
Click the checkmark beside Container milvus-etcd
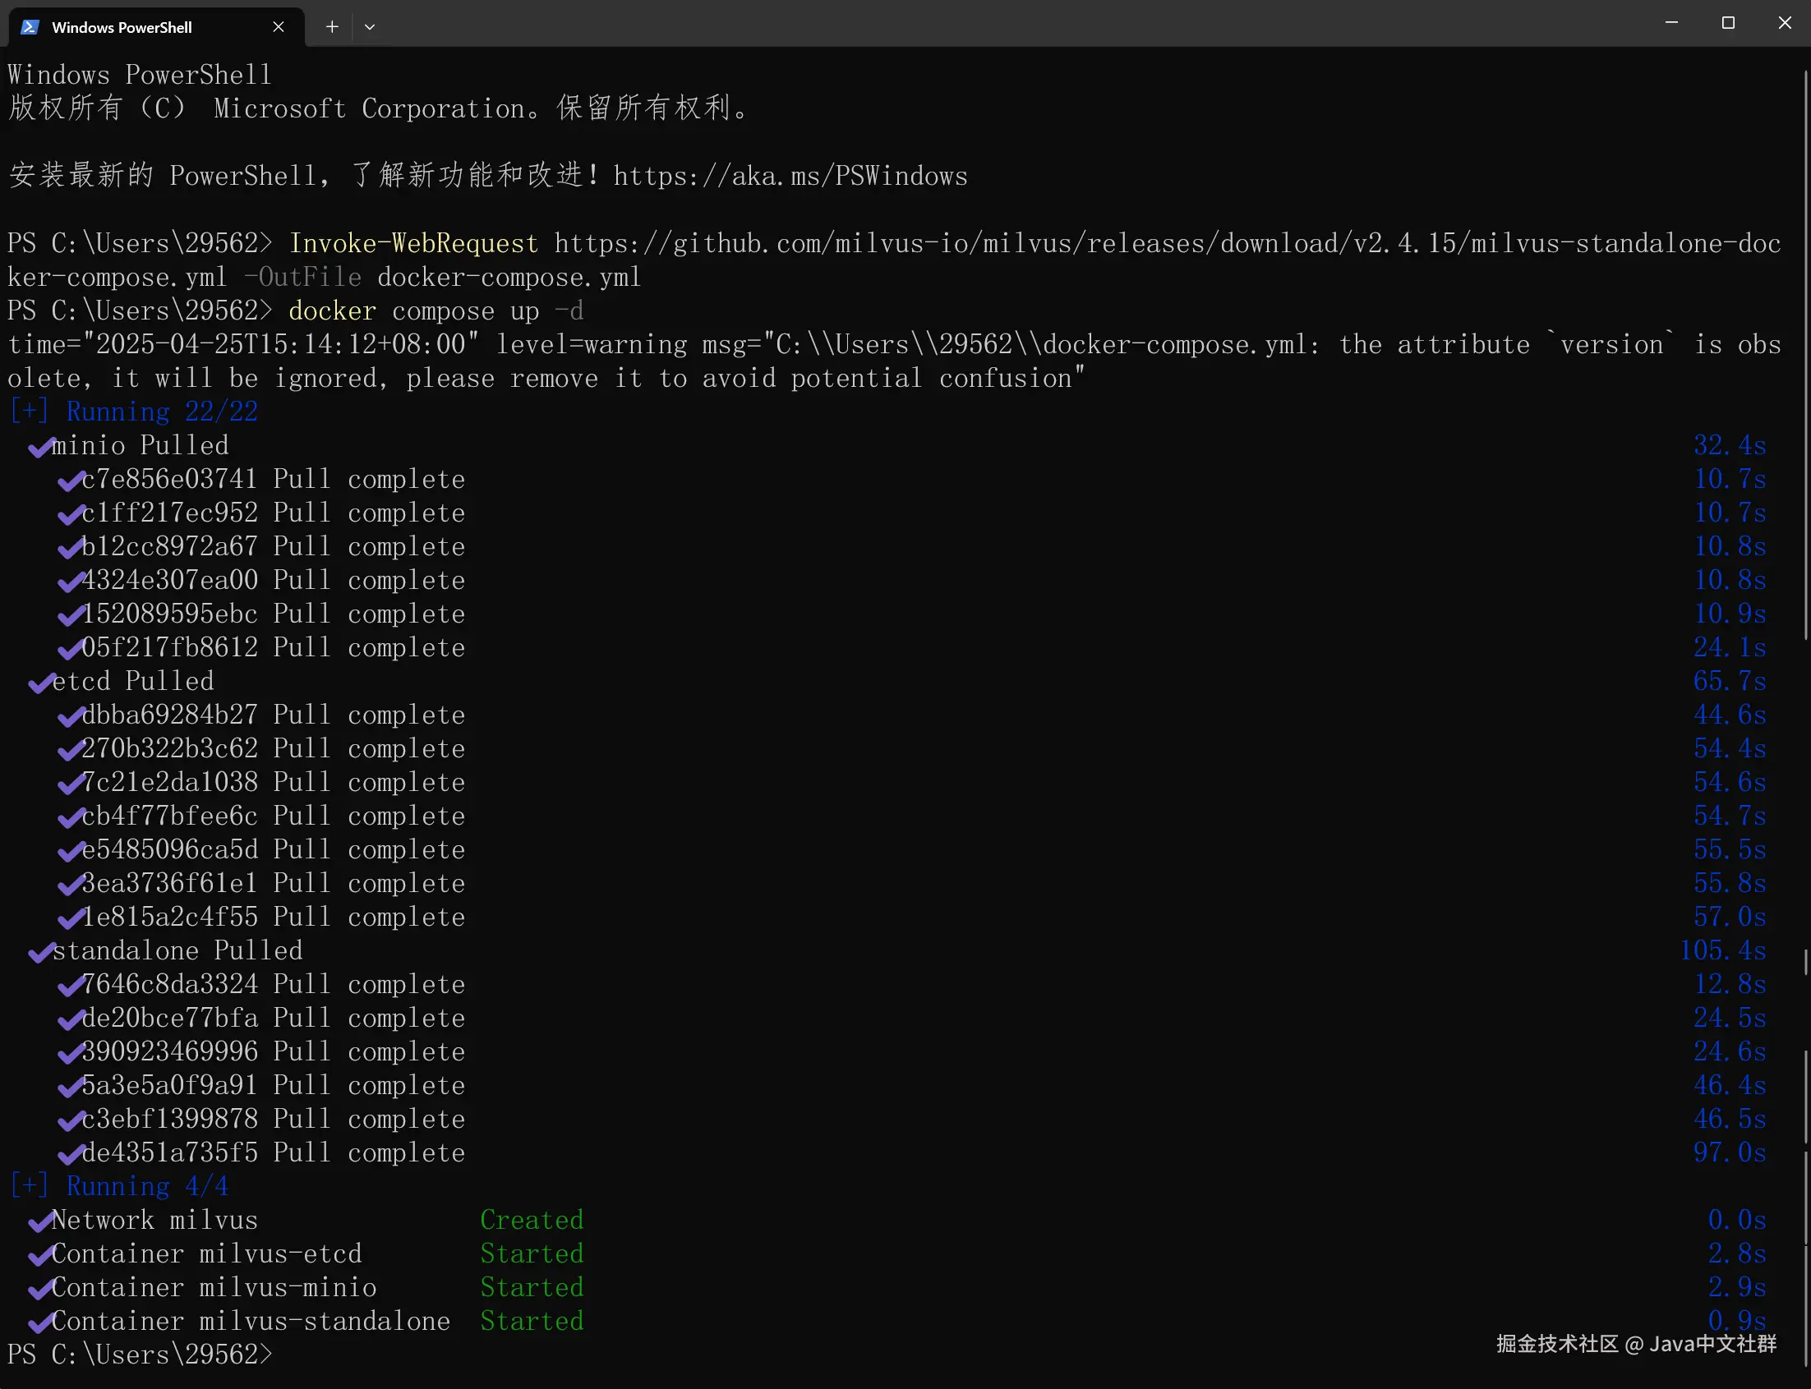(39, 1256)
